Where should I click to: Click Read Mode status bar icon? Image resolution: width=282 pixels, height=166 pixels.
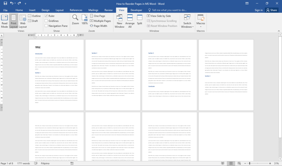point(223,163)
